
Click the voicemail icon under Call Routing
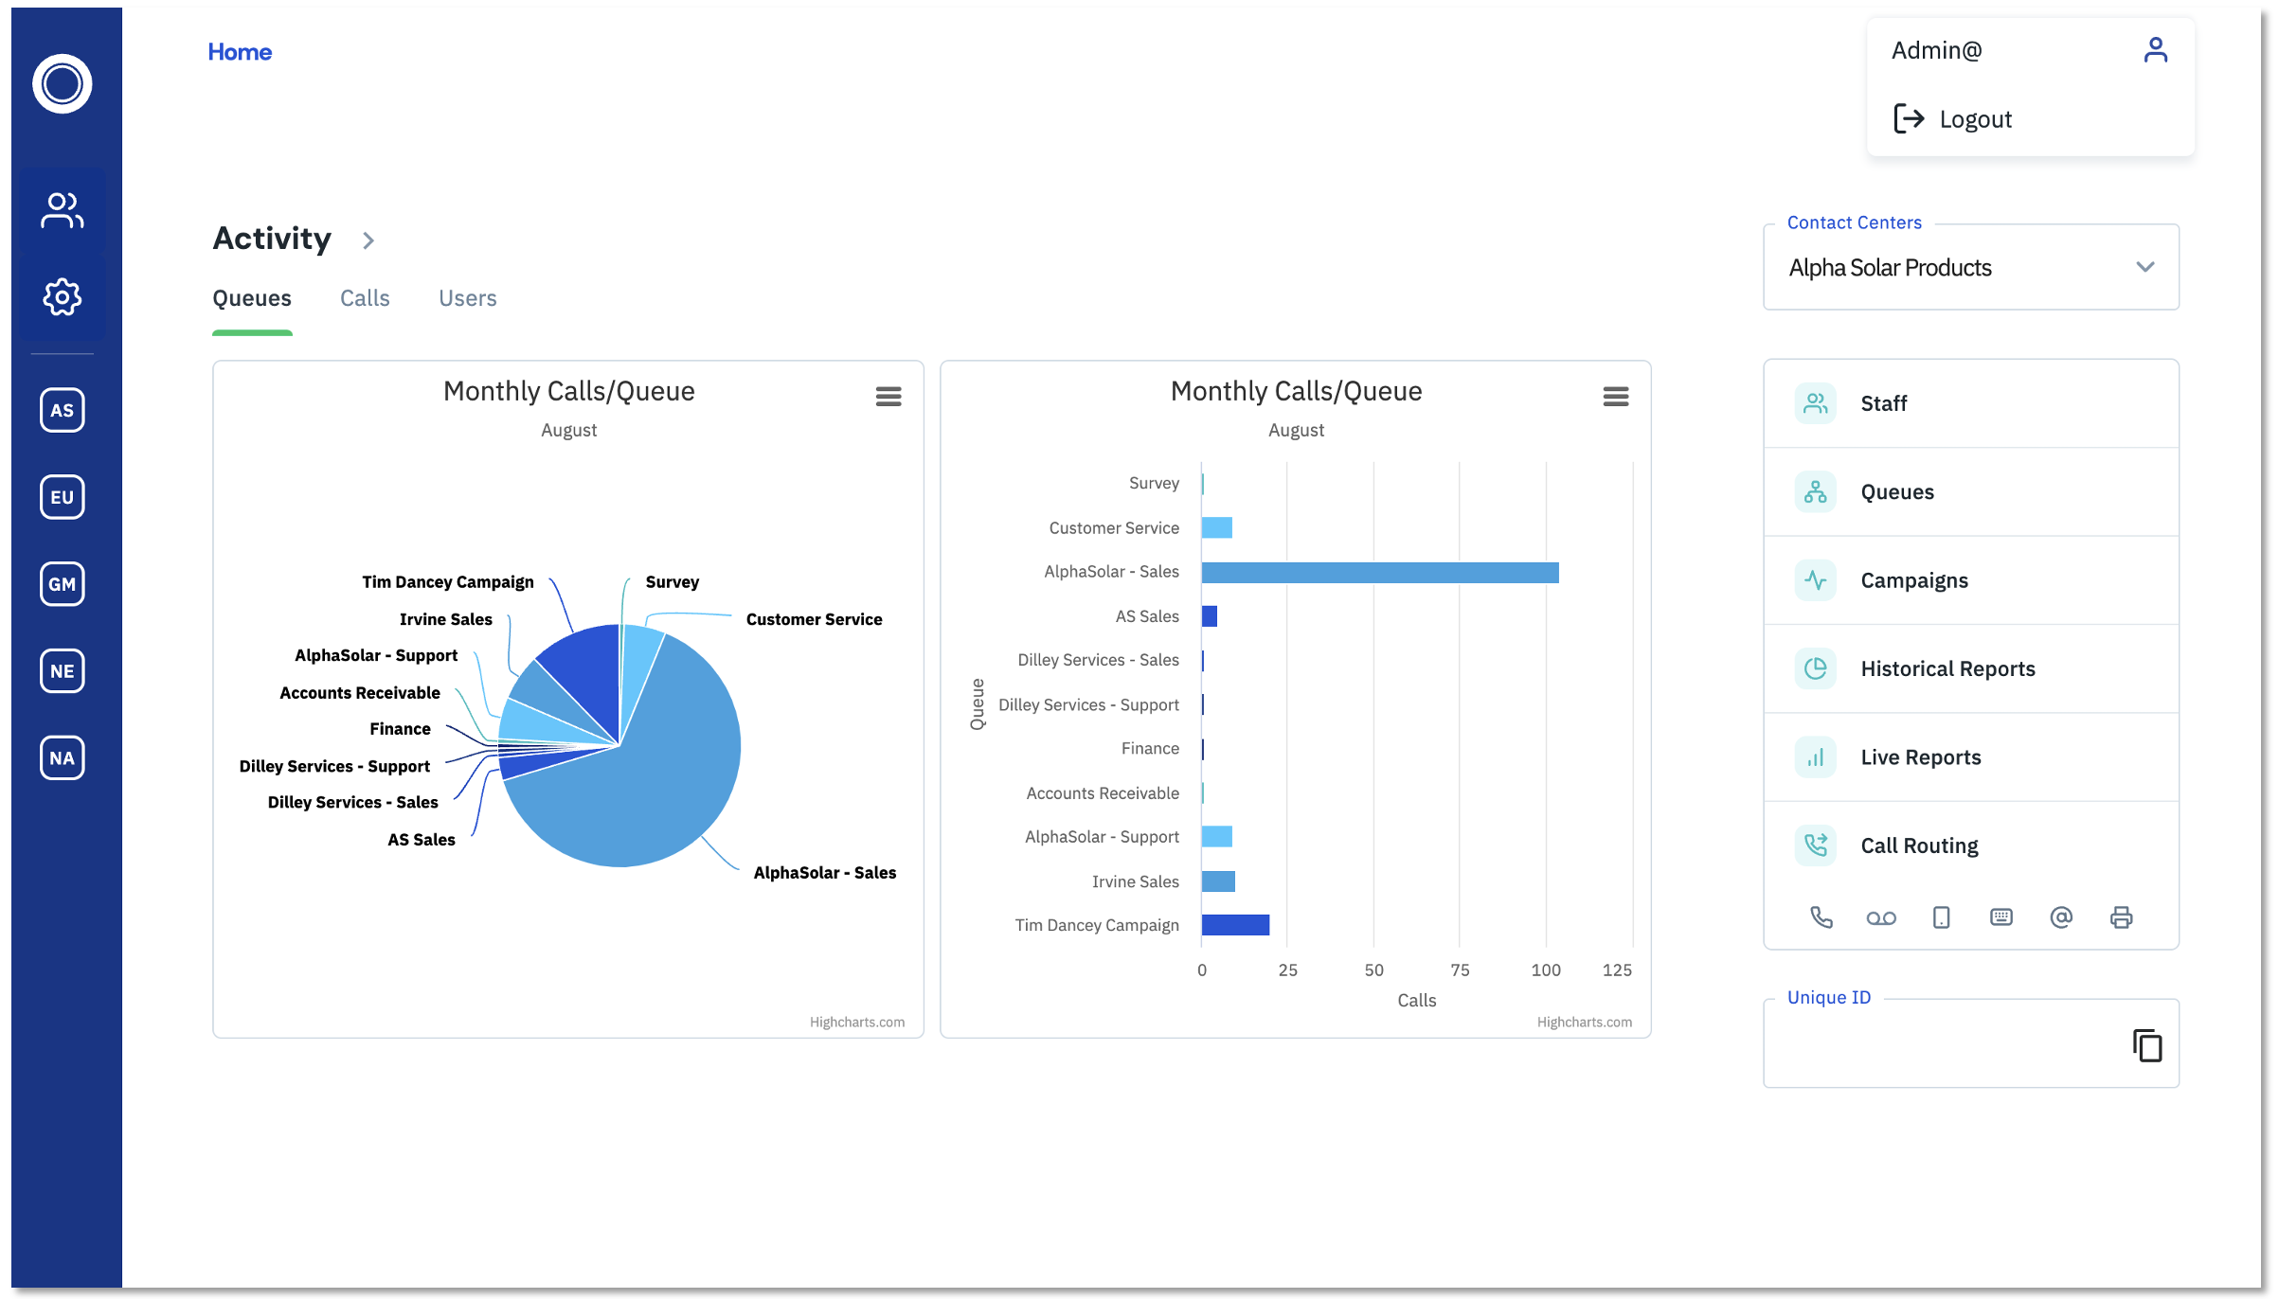coord(1880,917)
